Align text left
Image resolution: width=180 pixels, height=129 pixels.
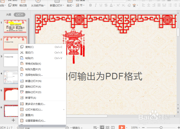143,5
